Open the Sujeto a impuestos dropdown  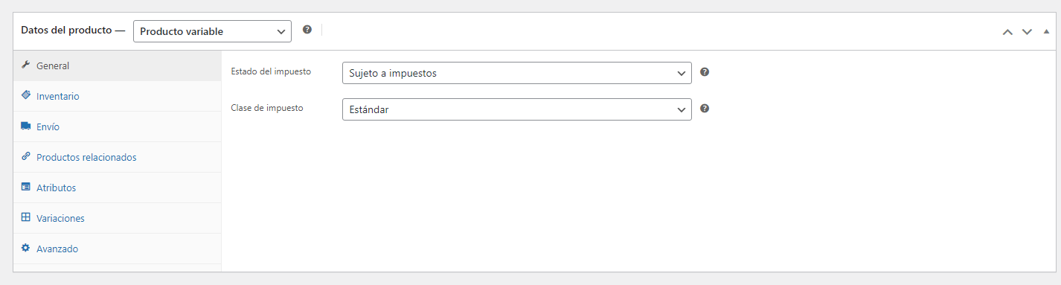tap(516, 73)
